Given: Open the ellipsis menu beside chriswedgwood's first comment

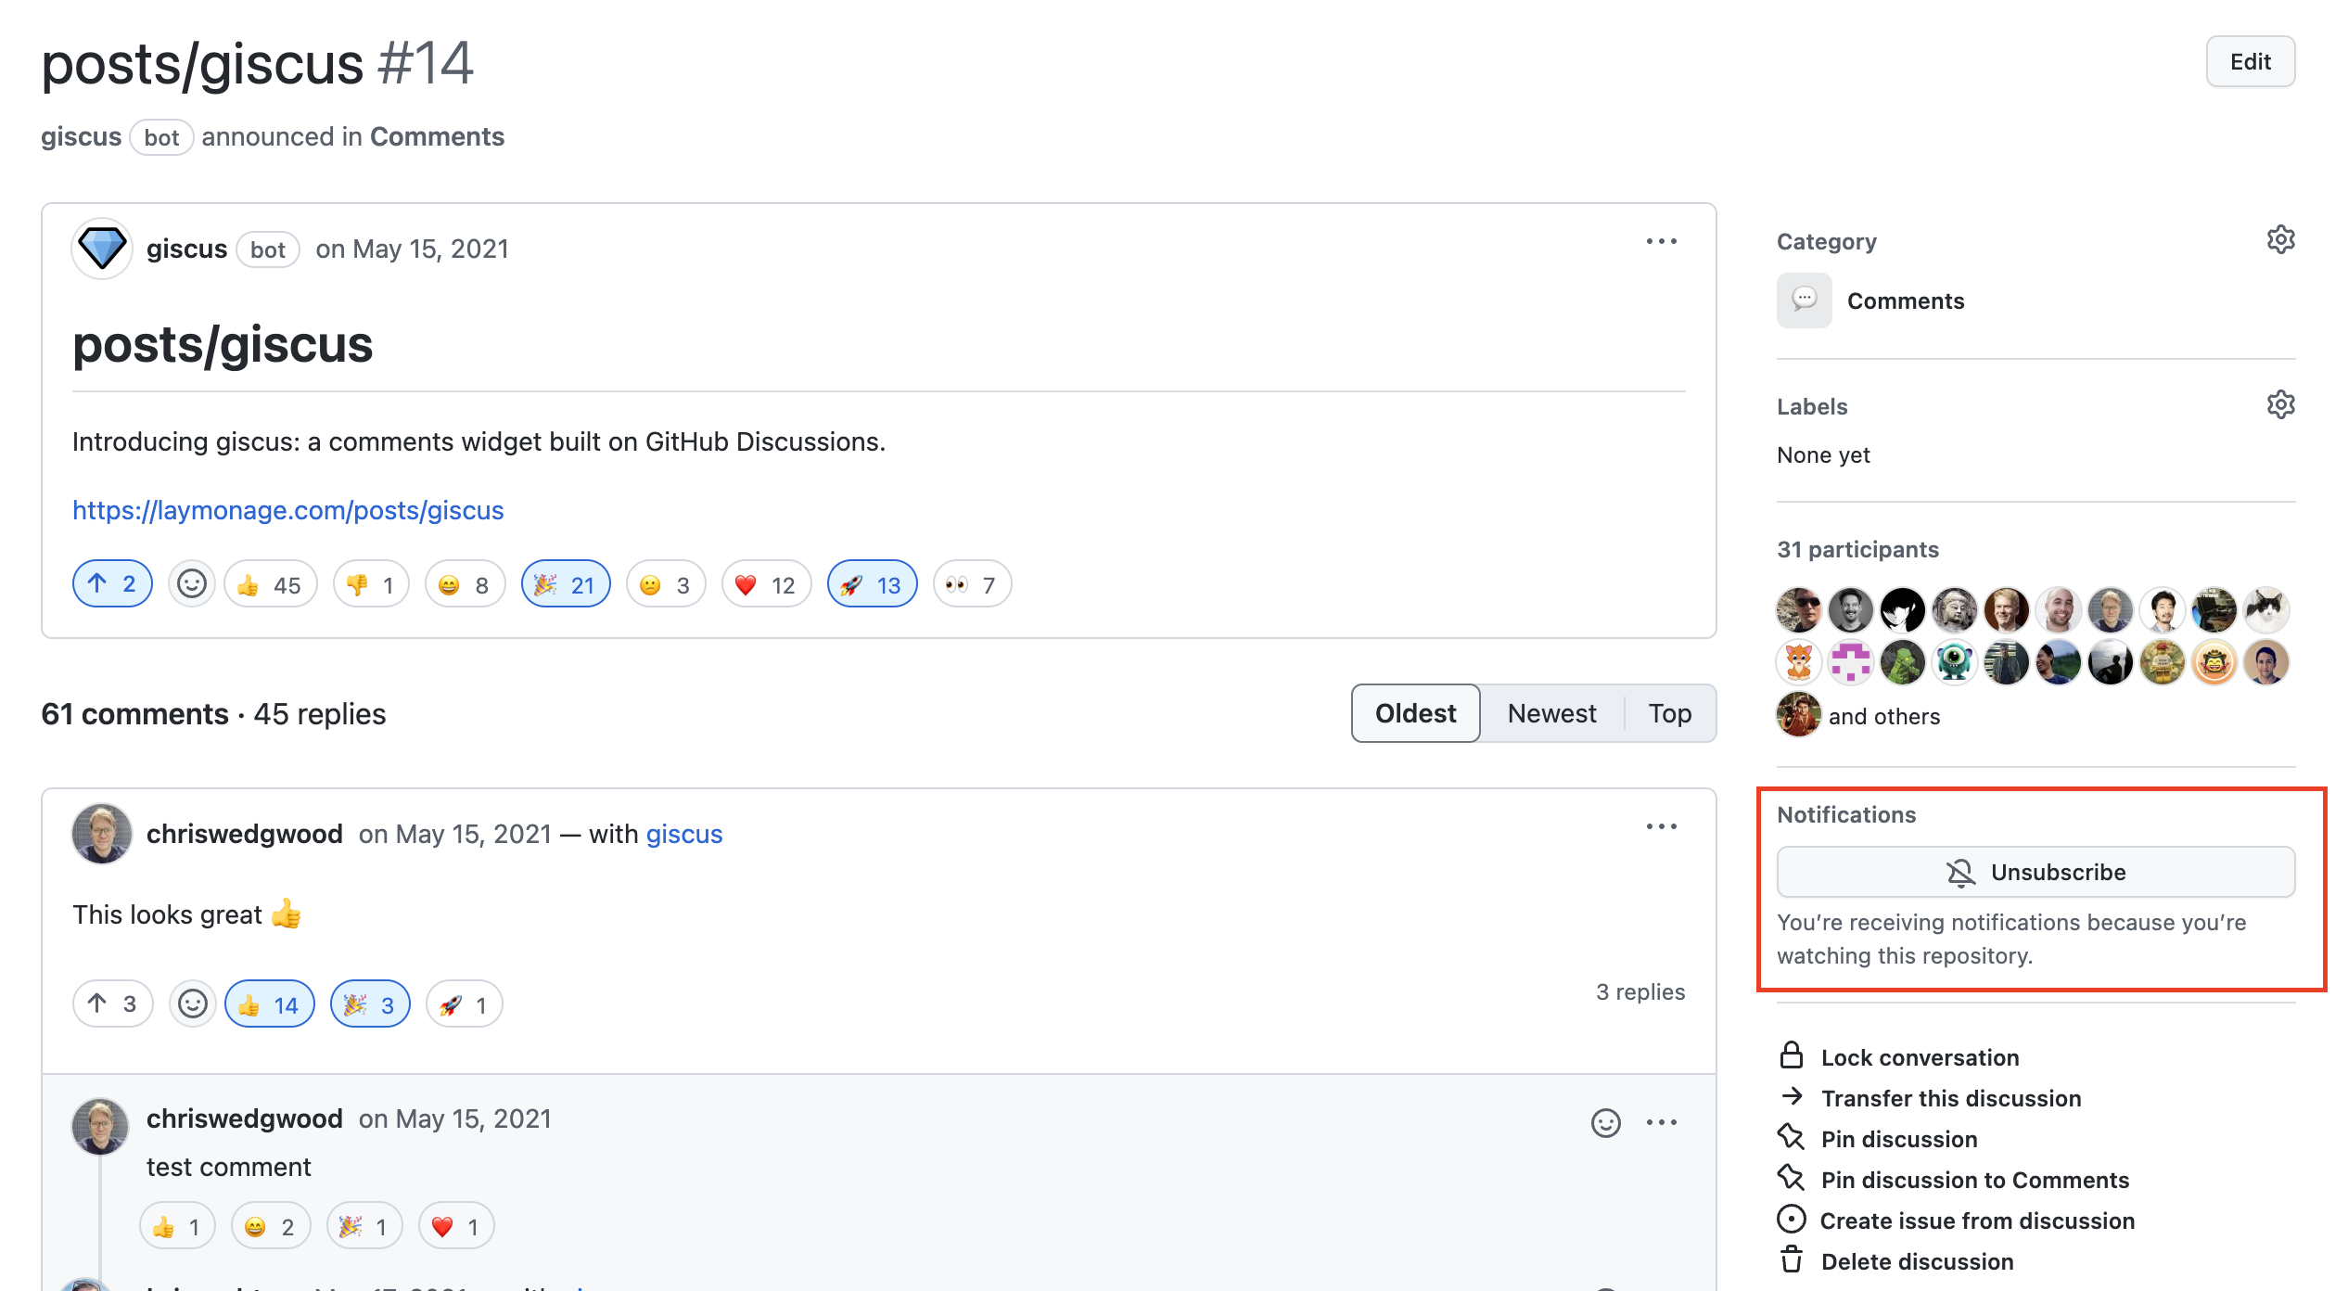Looking at the screenshot, I should [1661, 826].
